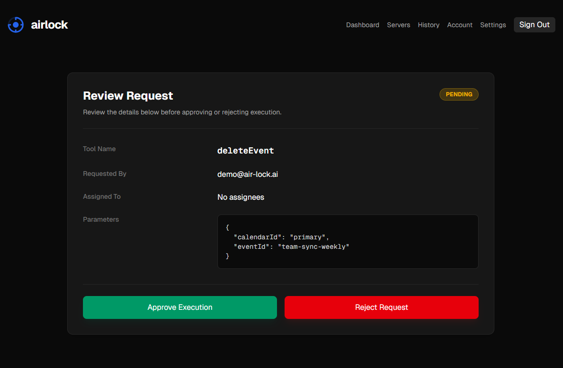
Task: Click the review instructions subtitle text
Action: [182, 112]
